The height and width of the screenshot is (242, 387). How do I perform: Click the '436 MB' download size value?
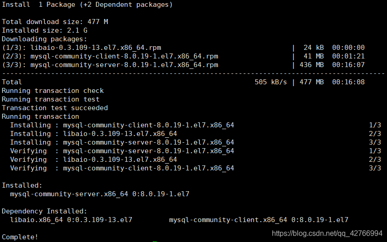[x=311, y=65]
